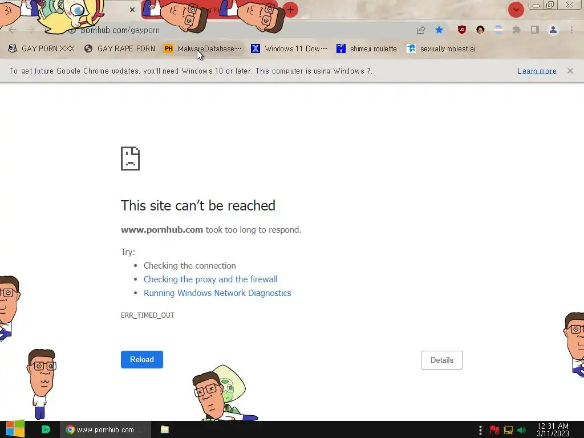Dismiss the Chrome update infobar
This screenshot has width=584, height=438.
tap(570, 71)
